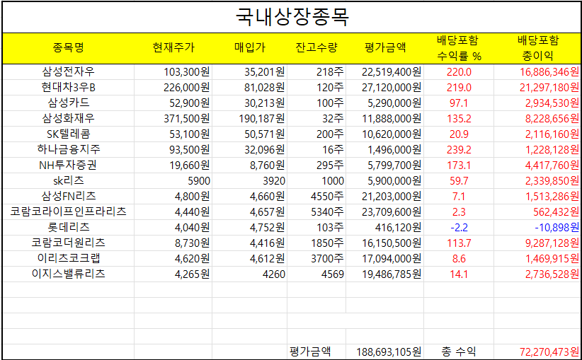The width and height of the screenshot is (582, 360).
Task: Click the 배당포함 총이익 header cell
Action: pyautogui.click(x=537, y=48)
